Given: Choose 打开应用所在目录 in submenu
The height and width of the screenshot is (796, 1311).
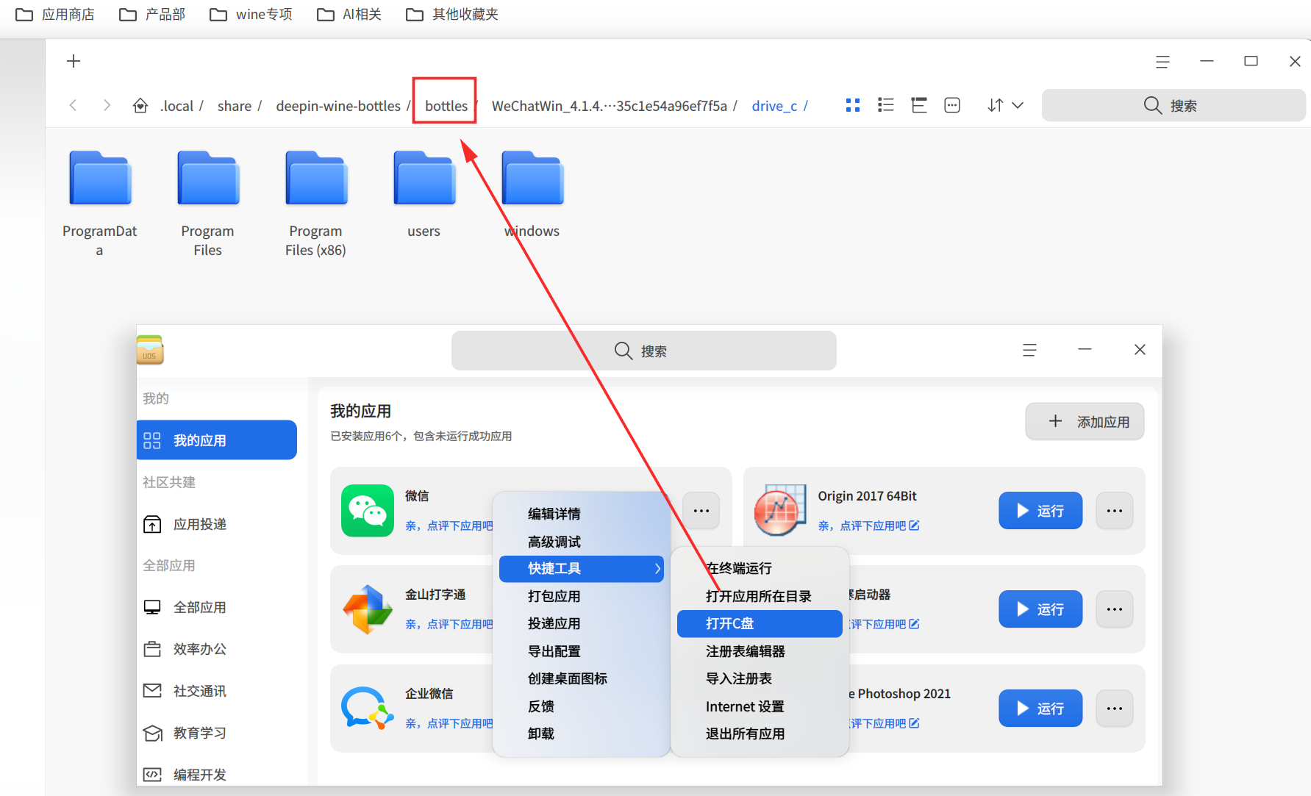Looking at the screenshot, I should click(760, 596).
